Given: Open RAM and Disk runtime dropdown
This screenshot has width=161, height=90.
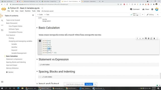Looking at the screenshot, I should 143,14.
